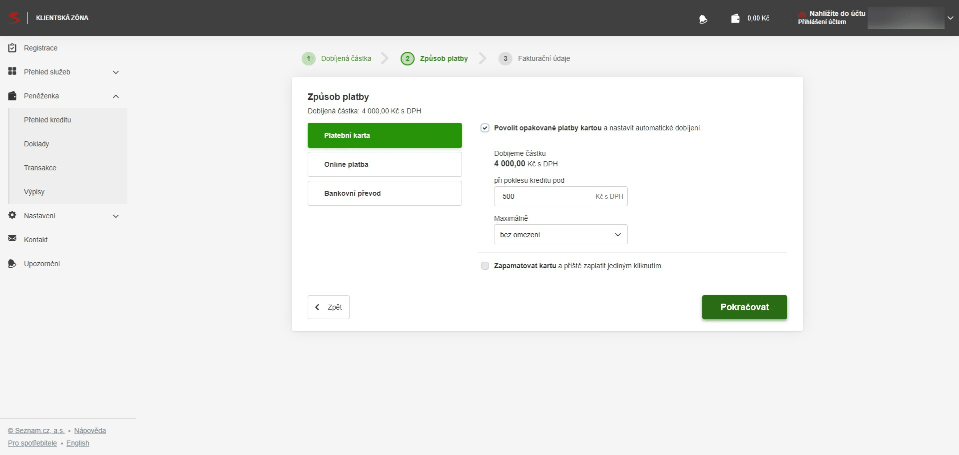Click the Peněženka wallet icon in sidebar
This screenshot has width=959, height=455.
coord(12,95)
